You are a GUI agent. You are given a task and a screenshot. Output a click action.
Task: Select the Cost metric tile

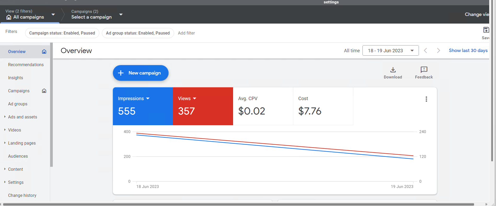coord(323,106)
